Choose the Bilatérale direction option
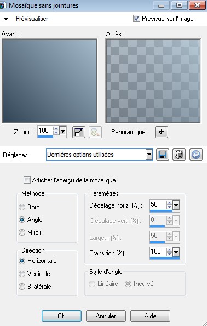The image size is (207, 326). coord(22,287)
